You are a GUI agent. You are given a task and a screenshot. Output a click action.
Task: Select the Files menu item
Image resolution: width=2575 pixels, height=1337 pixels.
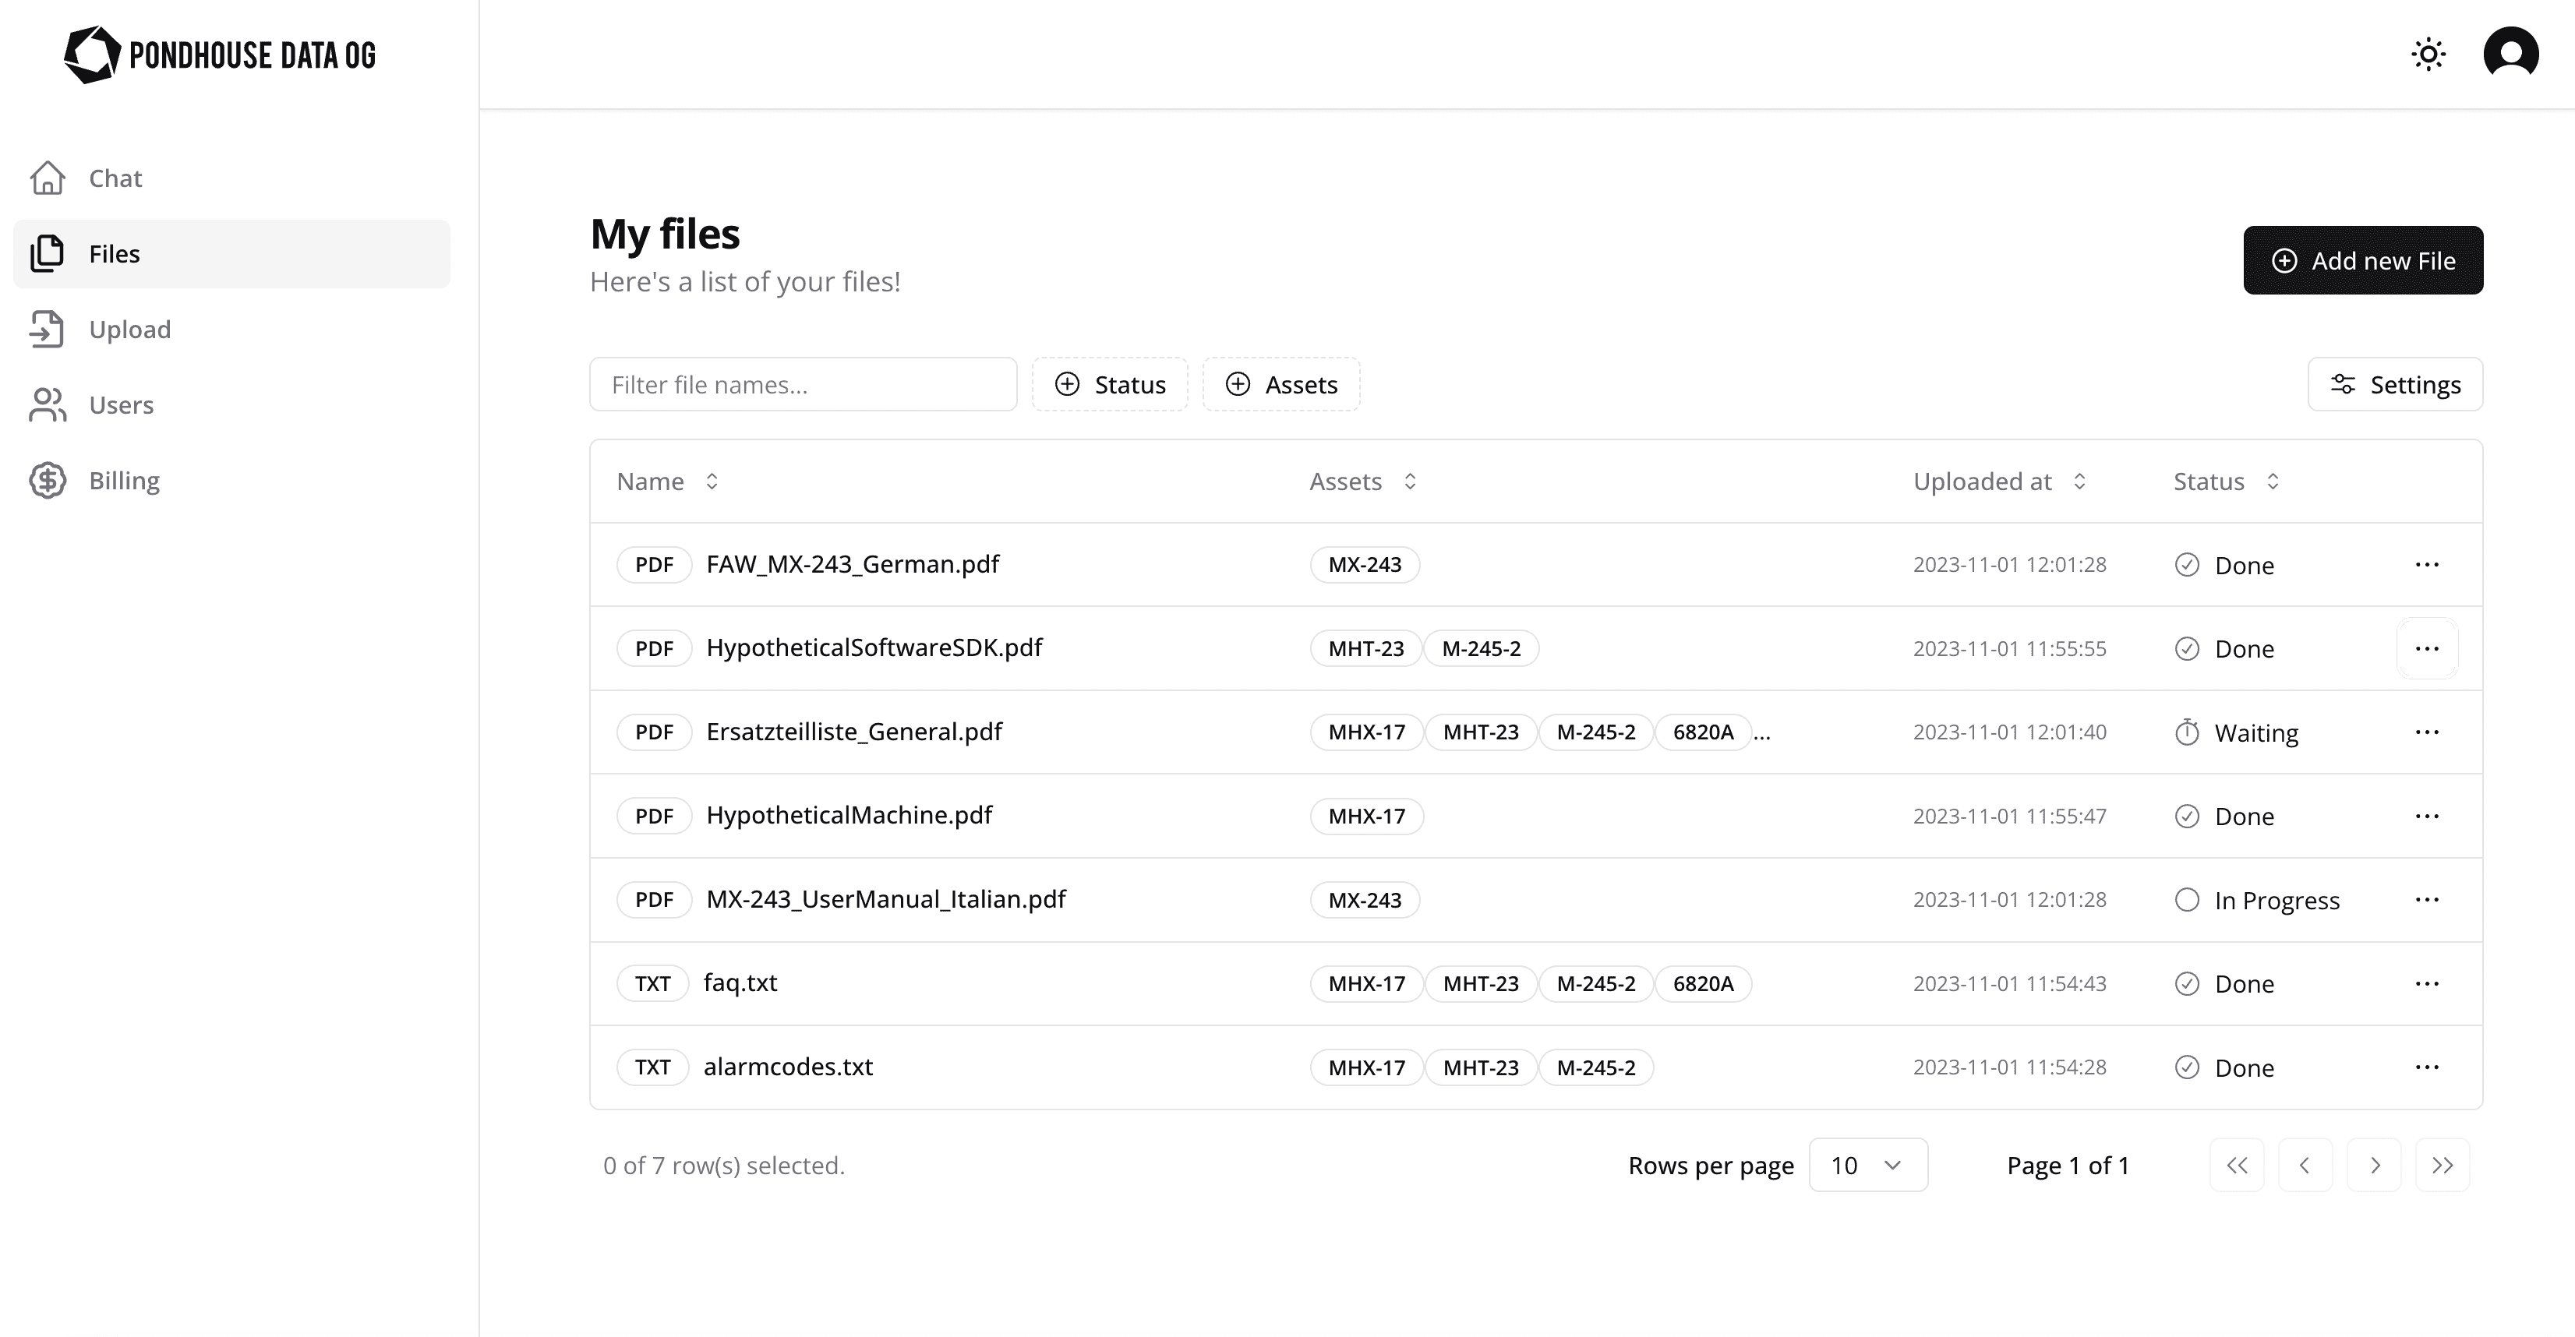point(231,252)
